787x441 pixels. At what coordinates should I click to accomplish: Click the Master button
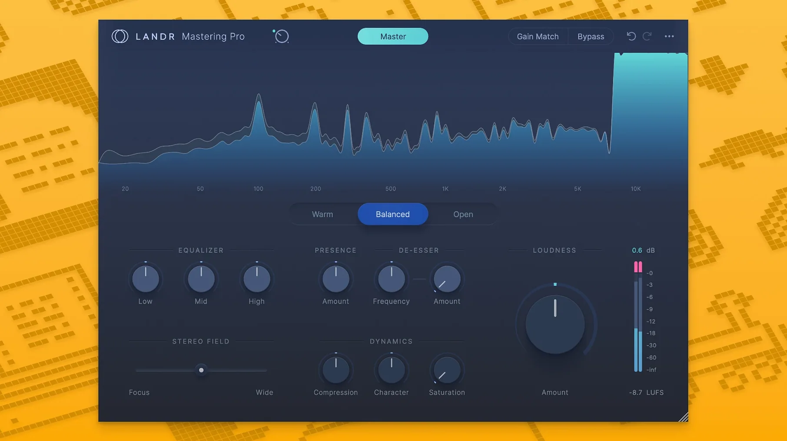coord(393,36)
